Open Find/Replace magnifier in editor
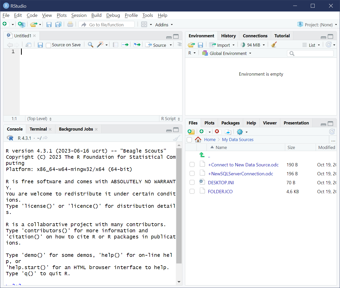This screenshot has height=288, width=340. click(x=90, y=45)
